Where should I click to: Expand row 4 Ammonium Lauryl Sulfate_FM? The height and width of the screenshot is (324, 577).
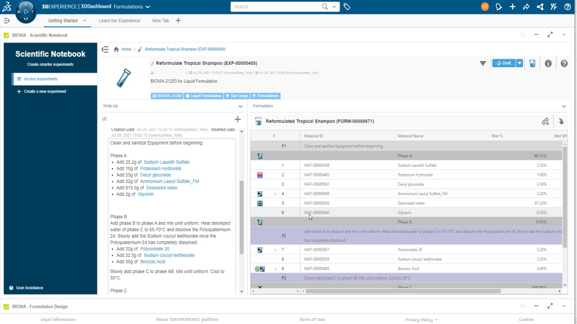click(x=275, y=194)
